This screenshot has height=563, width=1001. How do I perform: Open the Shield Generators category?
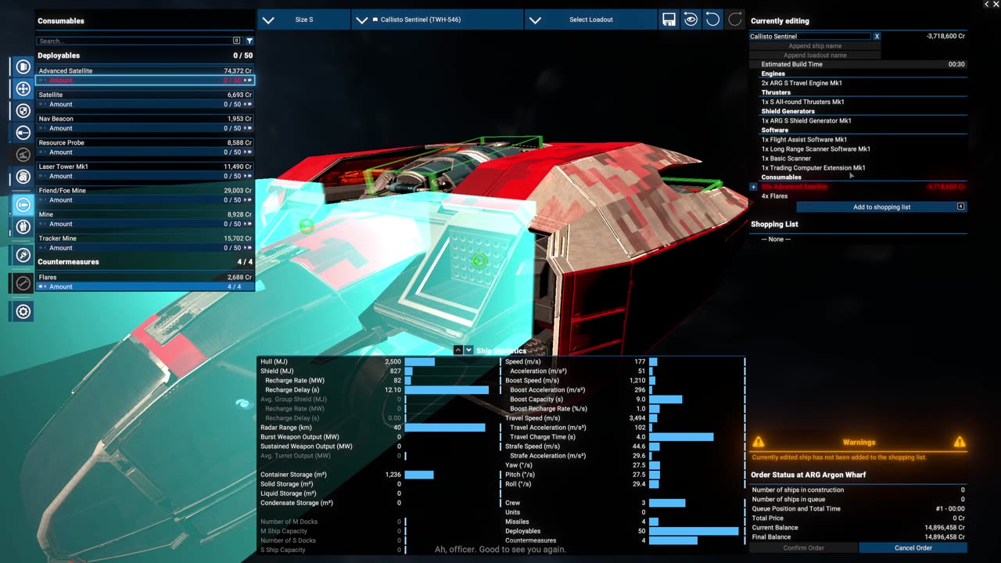(23, 111)
